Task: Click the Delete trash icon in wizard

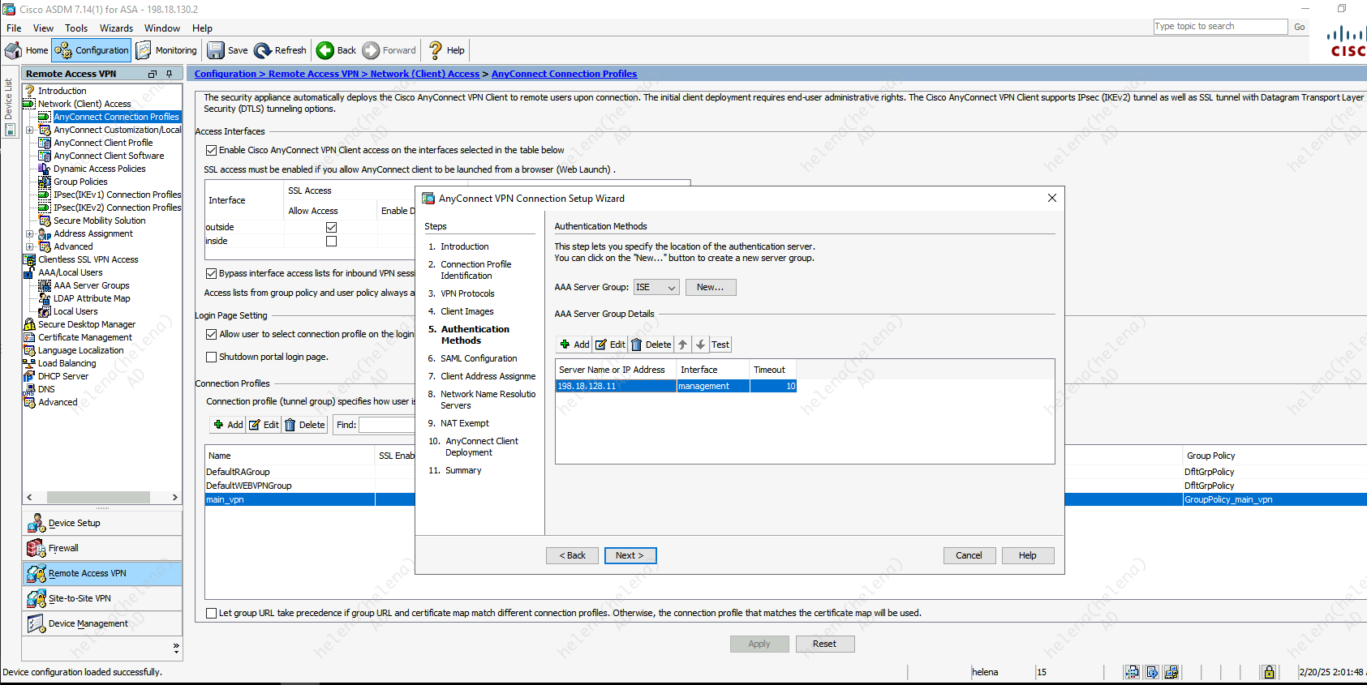Action: pyautogui.click(x=637, y=345)
